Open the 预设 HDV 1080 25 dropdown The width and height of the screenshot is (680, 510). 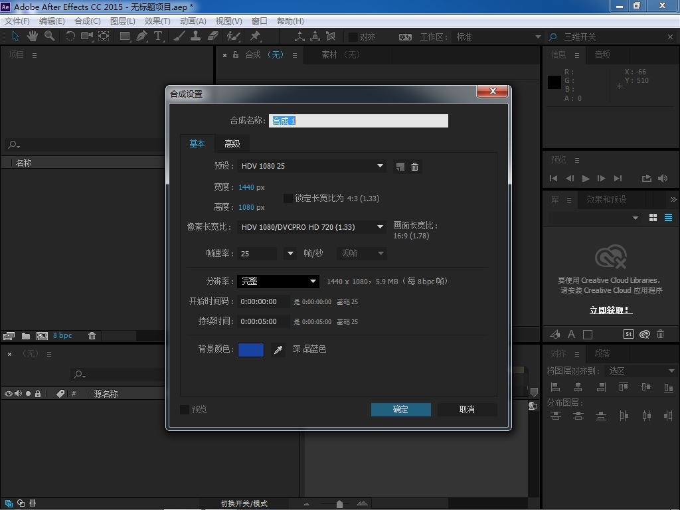coord(311,166)
